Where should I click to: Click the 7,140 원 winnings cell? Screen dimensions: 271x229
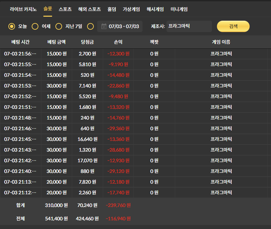87,86
